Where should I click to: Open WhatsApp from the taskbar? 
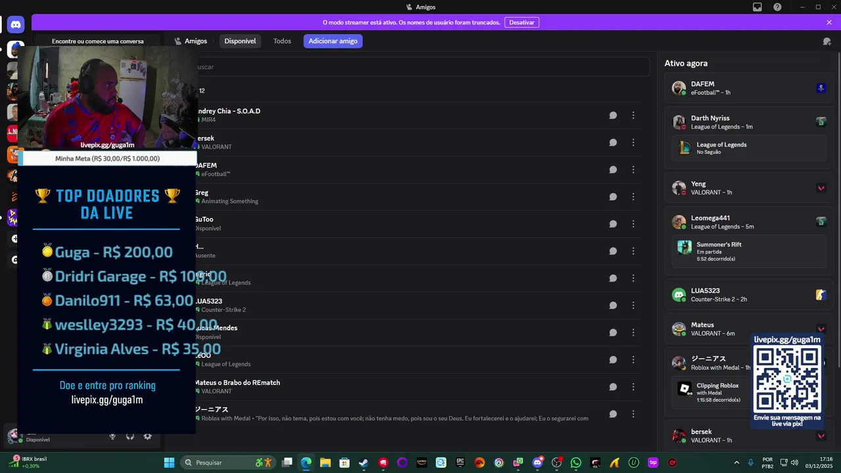(x=576, y=462)
